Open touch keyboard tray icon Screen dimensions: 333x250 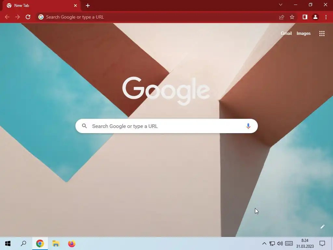[289, 243]
